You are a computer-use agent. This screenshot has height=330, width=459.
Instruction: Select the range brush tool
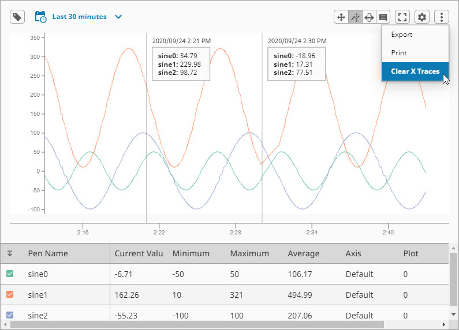(369, 17)
